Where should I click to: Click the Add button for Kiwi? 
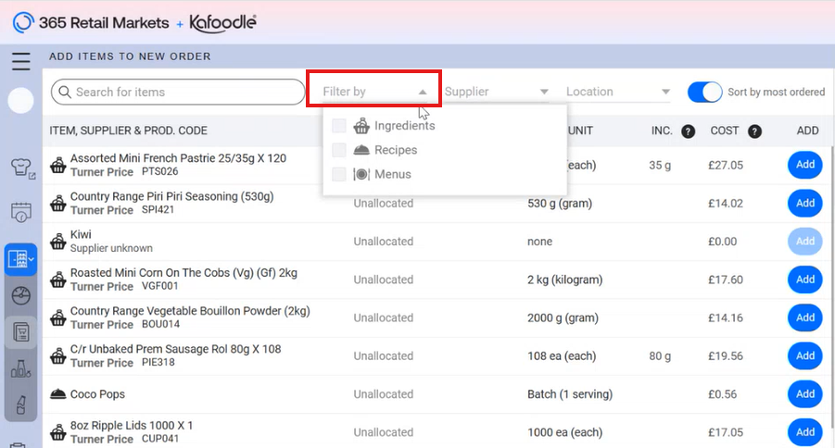pyautogui.click(x=805, y=242)
